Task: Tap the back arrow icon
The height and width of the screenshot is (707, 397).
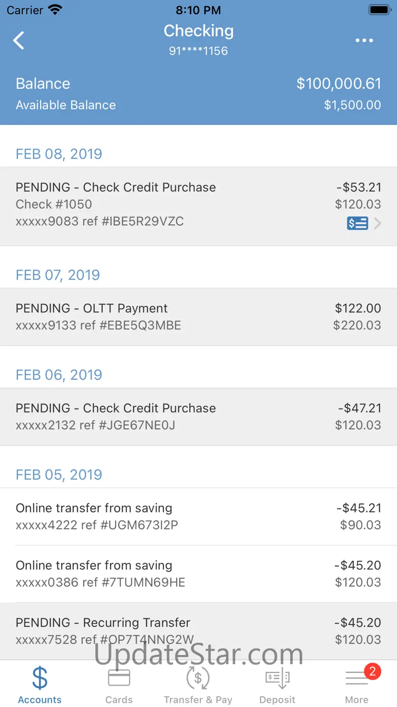Action: [x=19, y=41]
